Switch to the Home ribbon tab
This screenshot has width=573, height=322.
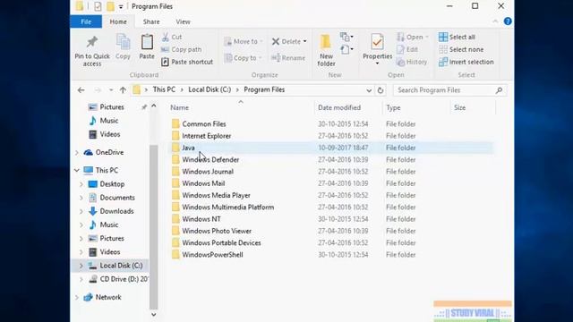[x=118, y=21]
